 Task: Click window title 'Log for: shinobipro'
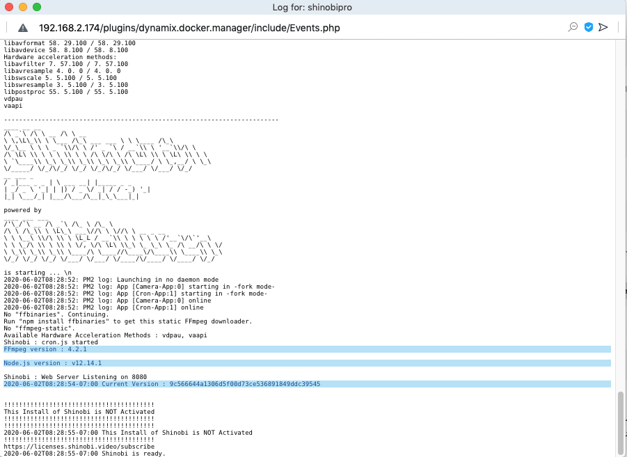(312, 7)
